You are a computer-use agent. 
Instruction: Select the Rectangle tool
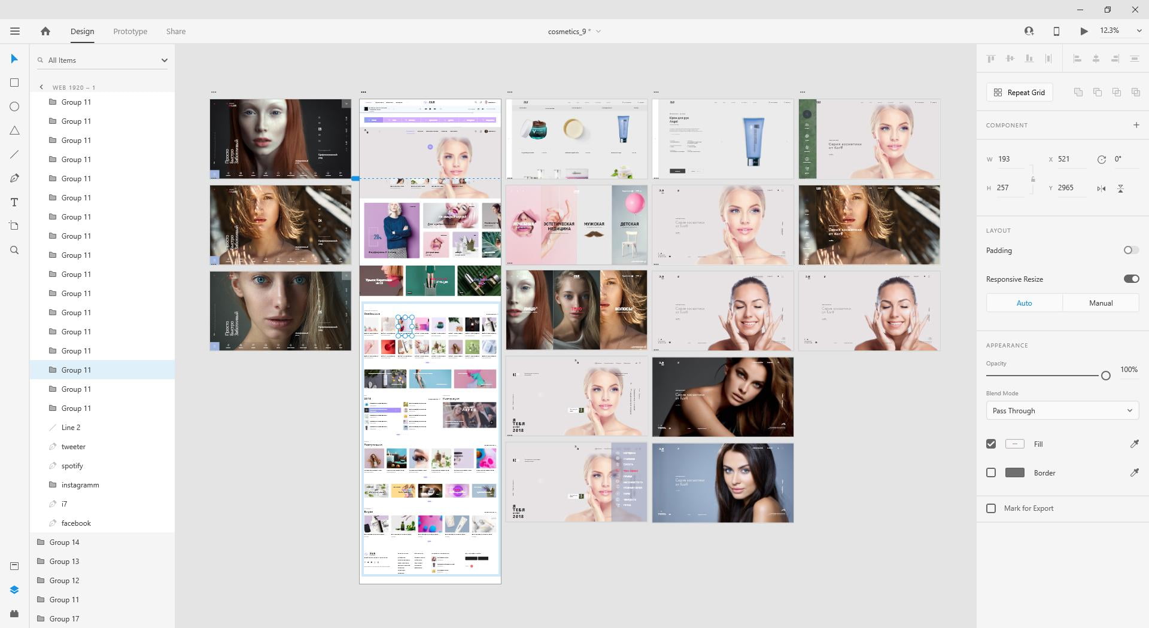[x=14, y=83]
